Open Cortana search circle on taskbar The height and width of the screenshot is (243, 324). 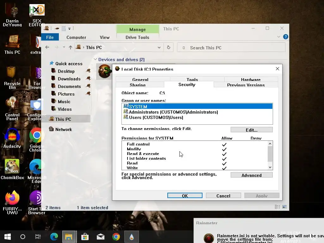[x=23, y=237]
